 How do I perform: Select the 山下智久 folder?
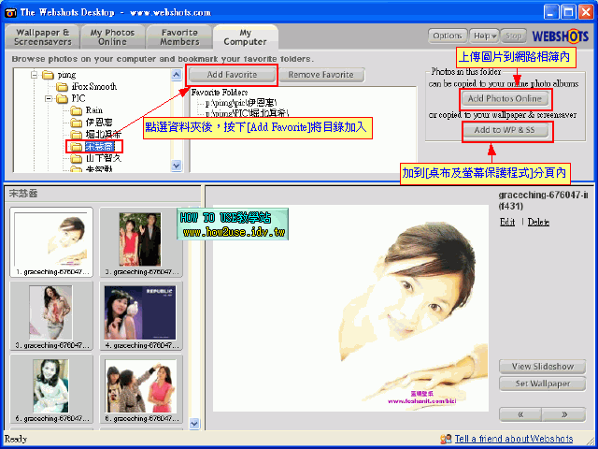(x=96, y=158)
